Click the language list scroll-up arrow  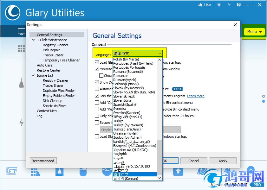pyautogui.click(x=160, y=60)
